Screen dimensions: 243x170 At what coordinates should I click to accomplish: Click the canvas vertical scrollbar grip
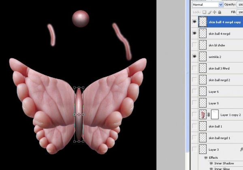(x=187, y=73)
